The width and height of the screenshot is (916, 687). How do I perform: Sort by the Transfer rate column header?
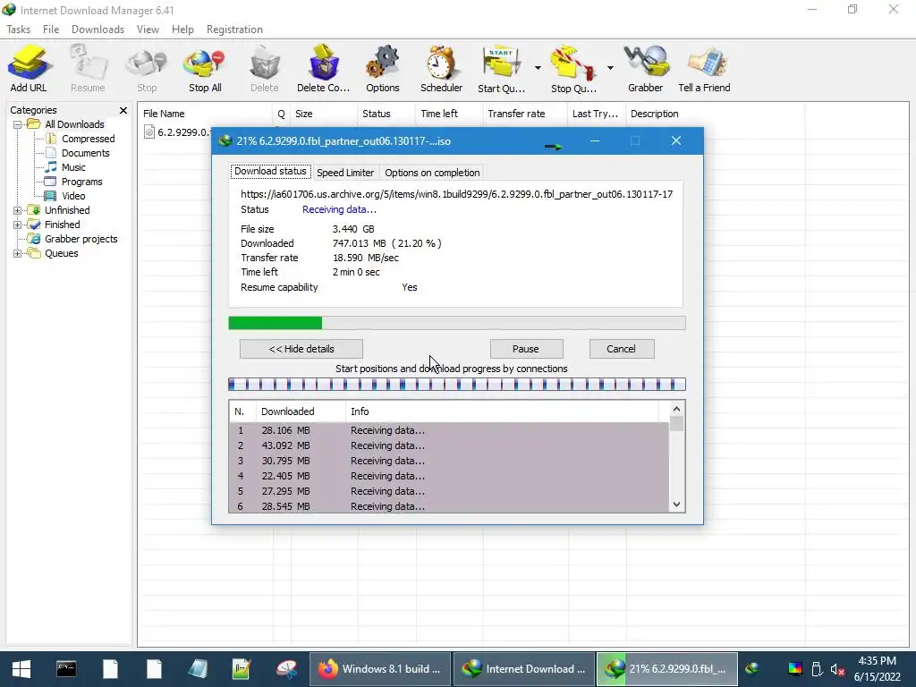coord(524,114)
